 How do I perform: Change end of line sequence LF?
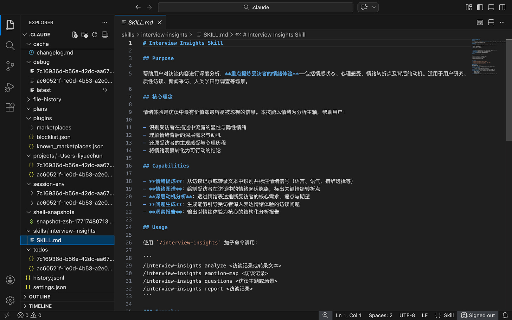click(425, 315)
